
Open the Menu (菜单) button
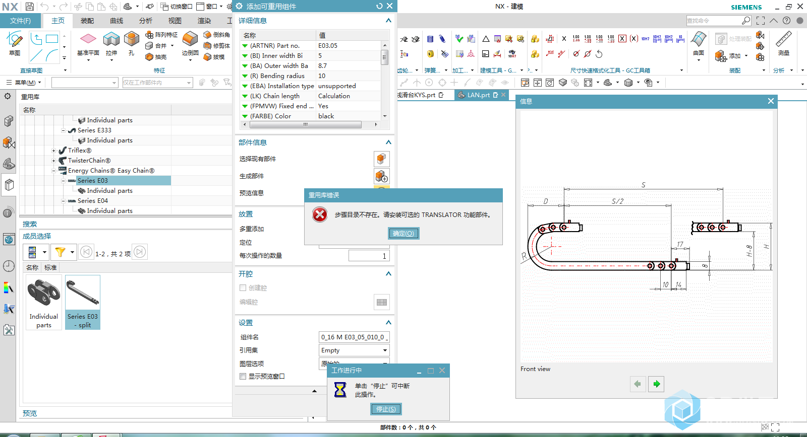[x=23, y=83]
